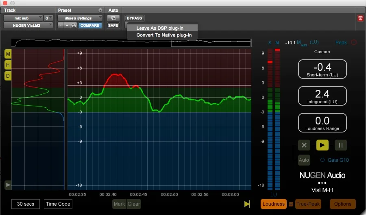Enable the Gate G10 option
This screenshot has height=215, width=366.
click(322, 160)
